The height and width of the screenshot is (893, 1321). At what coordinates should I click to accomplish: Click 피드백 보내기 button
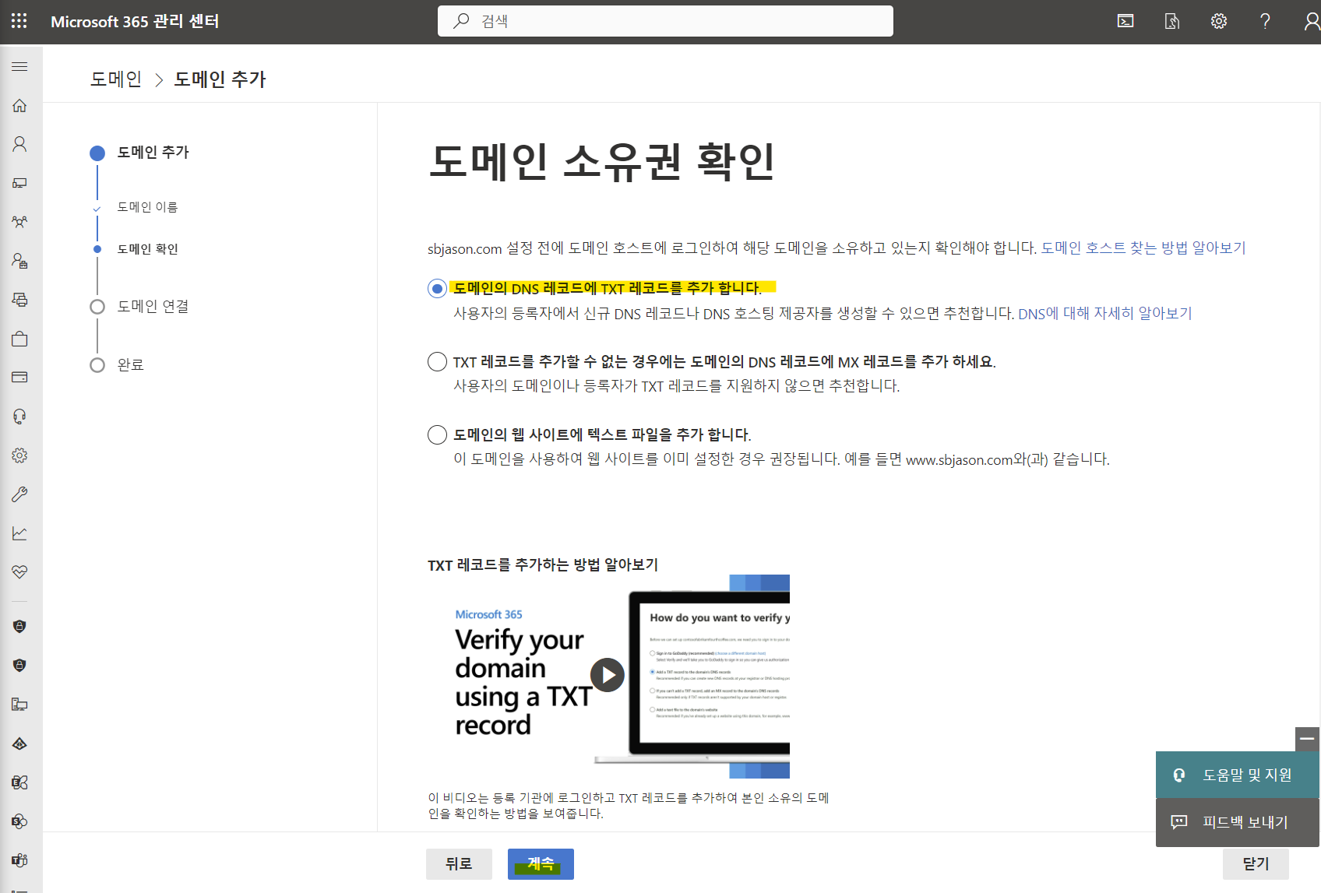tap(1237, 822)
